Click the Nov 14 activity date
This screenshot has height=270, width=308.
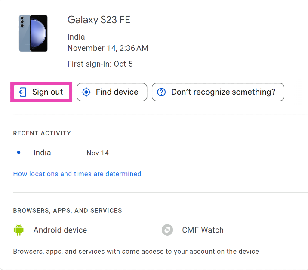click(x=98, y=153)
